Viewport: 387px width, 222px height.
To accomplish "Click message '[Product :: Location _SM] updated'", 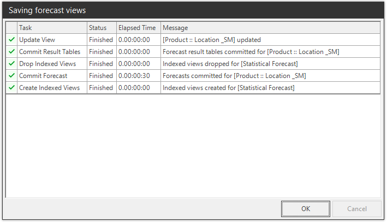I will click(212, 40).
